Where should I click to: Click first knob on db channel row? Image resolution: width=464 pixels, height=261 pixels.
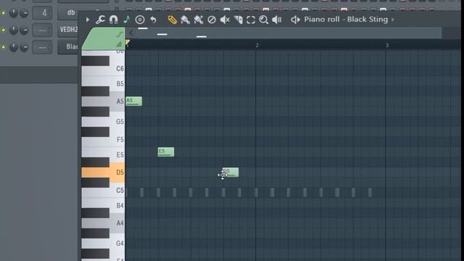14,13
